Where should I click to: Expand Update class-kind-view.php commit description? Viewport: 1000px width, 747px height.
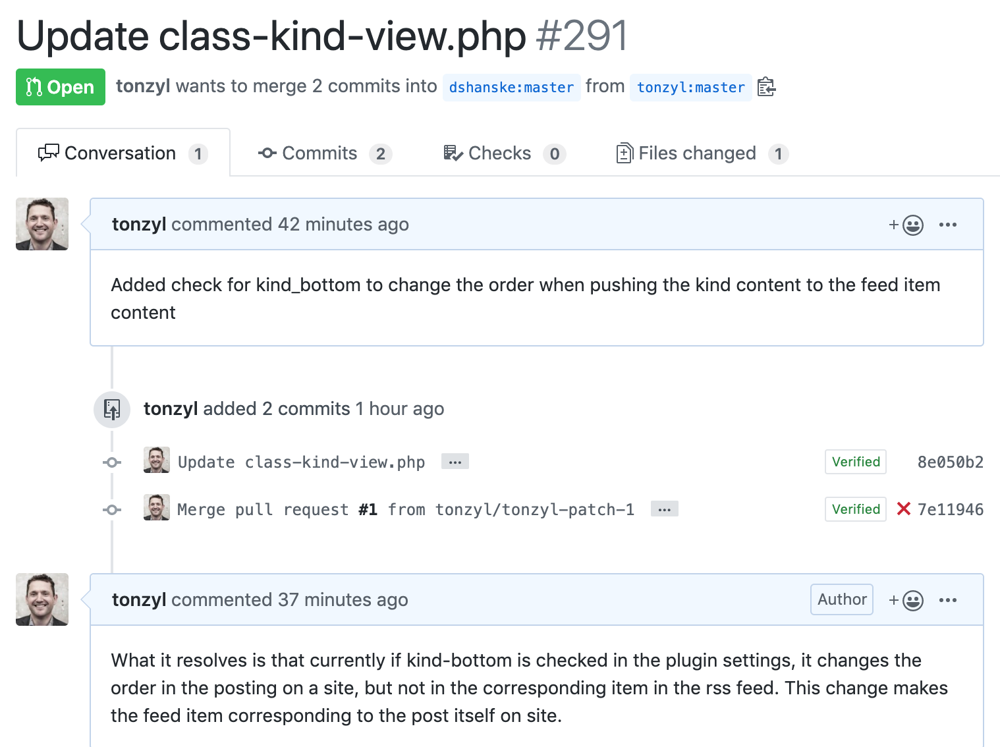[455, 462]
